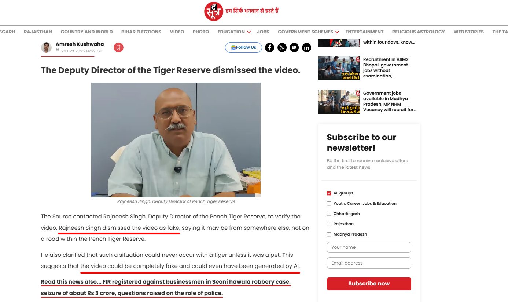Share article on X (Twitter) icon
The height and width of the screenshot is (302, 508).
[x=282, y=47]
